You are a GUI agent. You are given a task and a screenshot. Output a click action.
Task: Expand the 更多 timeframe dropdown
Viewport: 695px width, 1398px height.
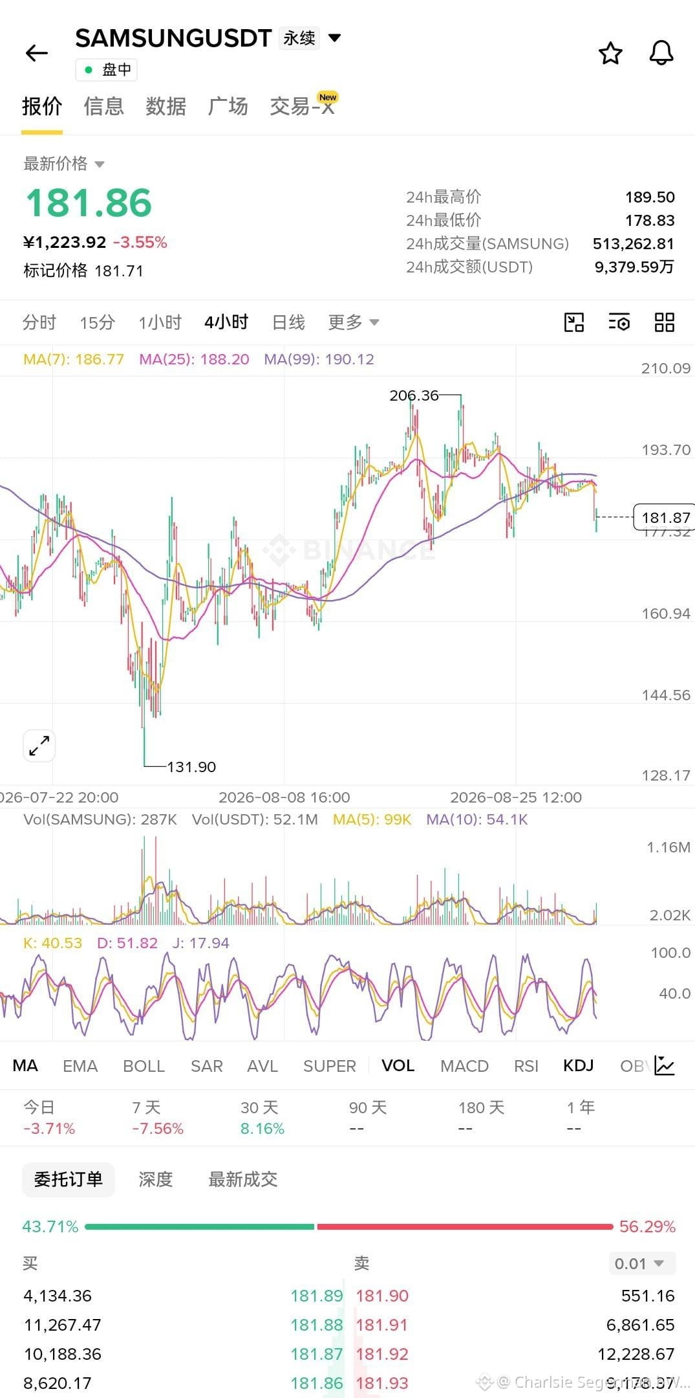(353, 322)
